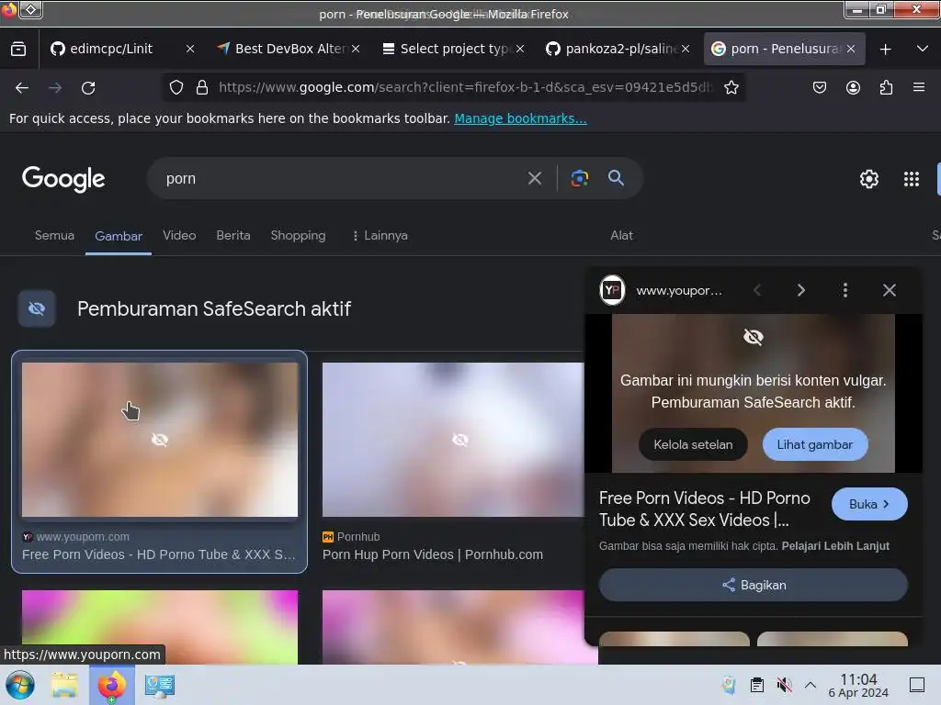This screenshot has height=705, width=941.
Task: Click the show desktop button on taskbar
Action: point(917,685)
